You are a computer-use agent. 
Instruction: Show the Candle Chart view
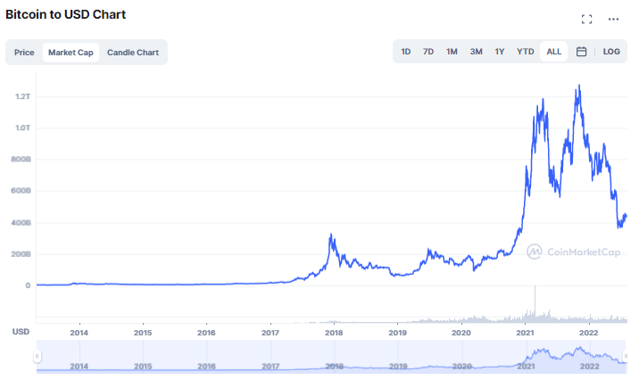(133, 53)
